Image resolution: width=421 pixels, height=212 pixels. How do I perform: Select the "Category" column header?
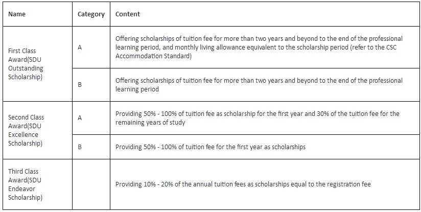[91, 14]
